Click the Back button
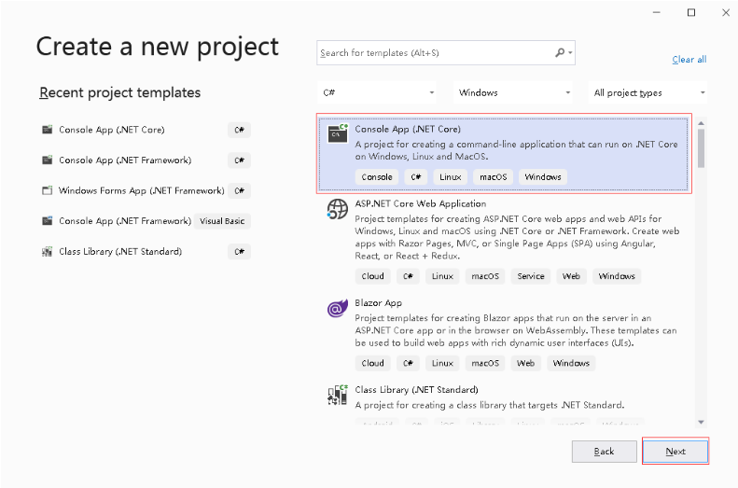 click(x=605, y=452)
